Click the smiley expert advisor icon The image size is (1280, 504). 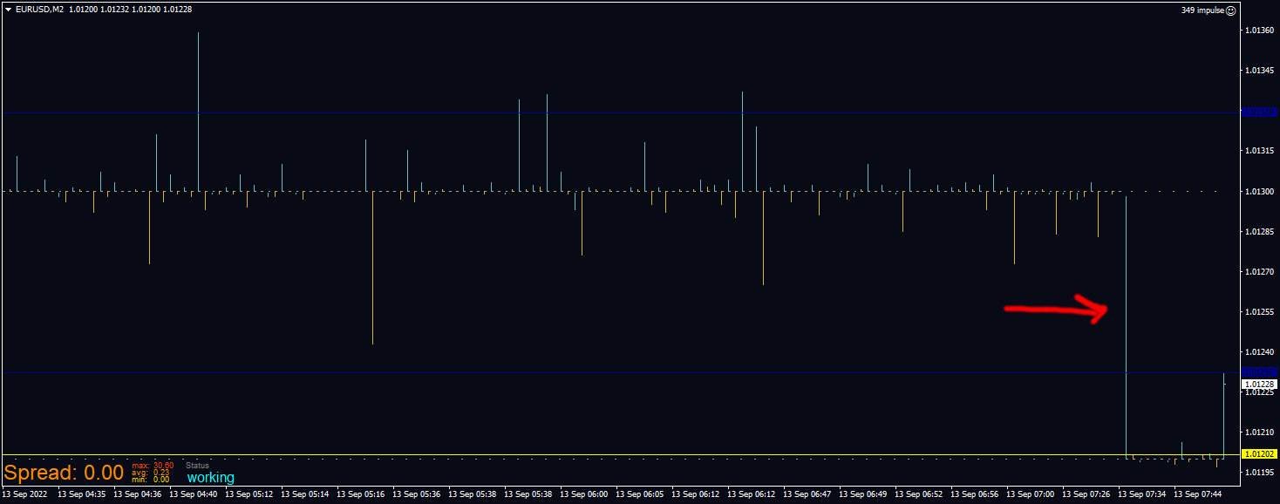(1230, 10)
